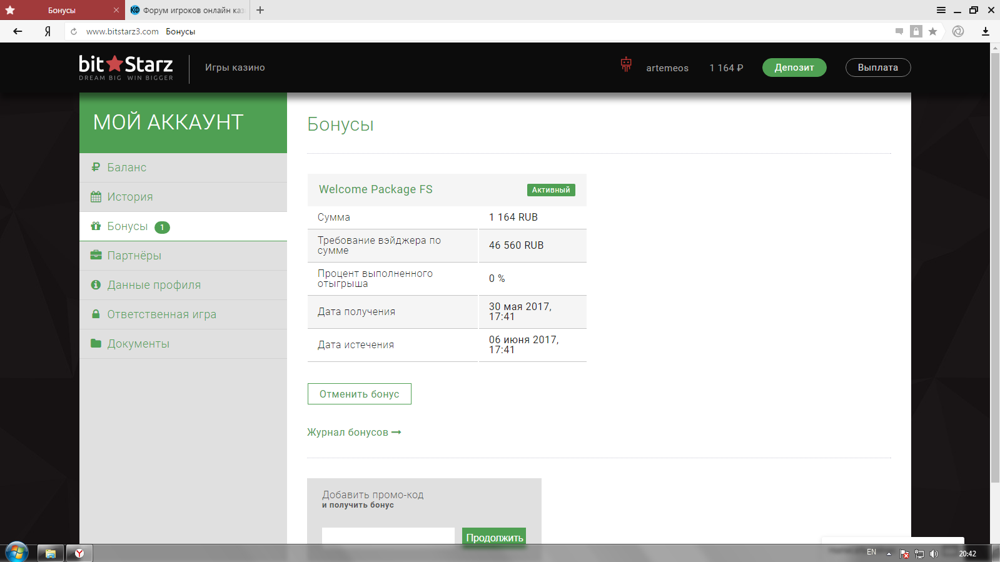The width and height of the screenshot is (1000, 562).
Task: Open the История sidebar section
Action: (129, 197)
